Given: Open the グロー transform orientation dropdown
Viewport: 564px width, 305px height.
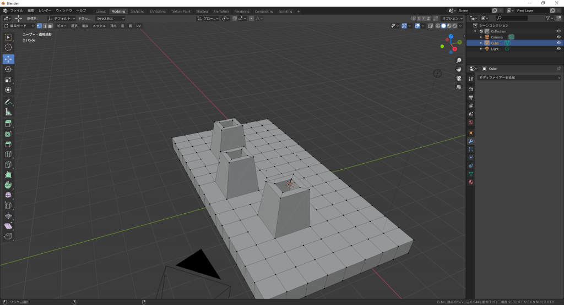Looking at the screenshot, I should click(208, 18).
